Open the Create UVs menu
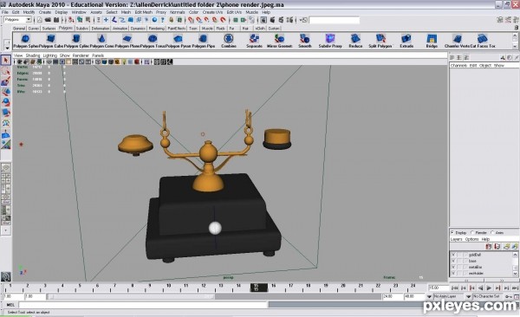Screen dimensions: 520x317 point(212,12)
